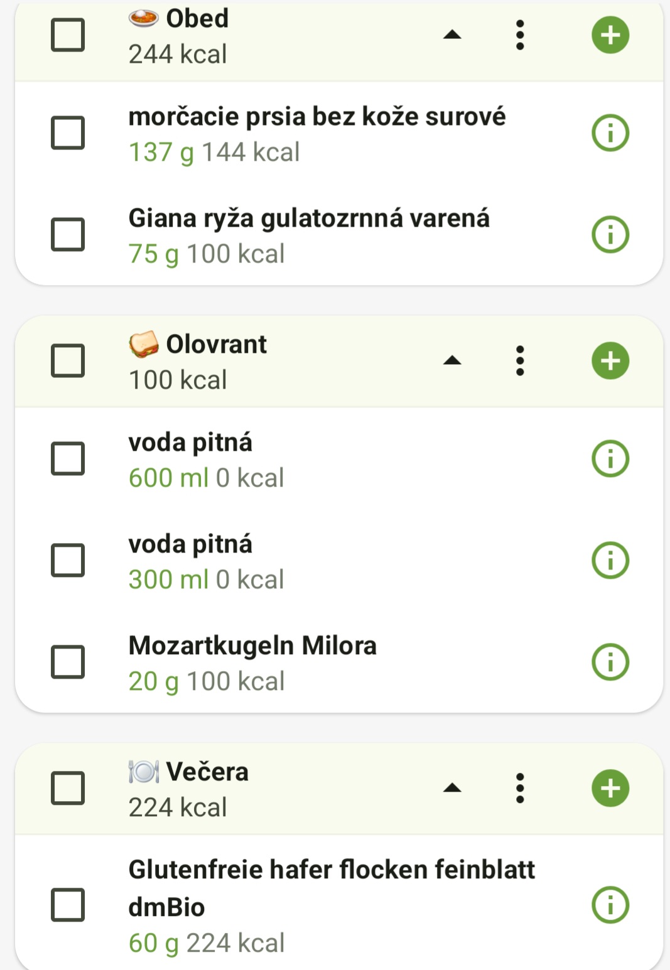Open the Večera three-dot options menu
The image size is (670, 970).
(520, 788)
